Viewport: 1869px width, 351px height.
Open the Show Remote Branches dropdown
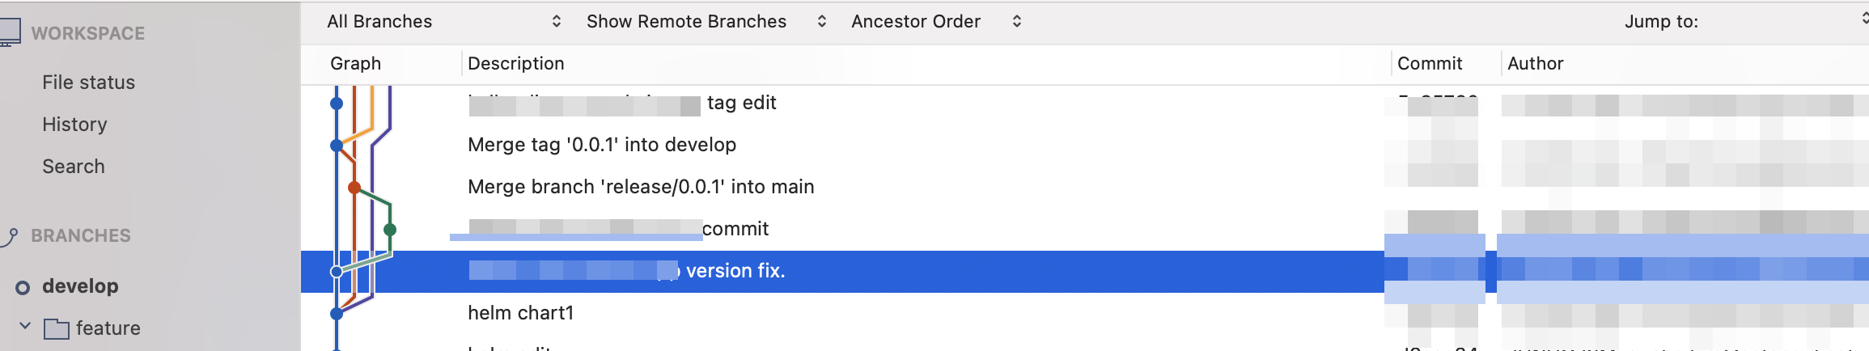click(x=706, y=22)
